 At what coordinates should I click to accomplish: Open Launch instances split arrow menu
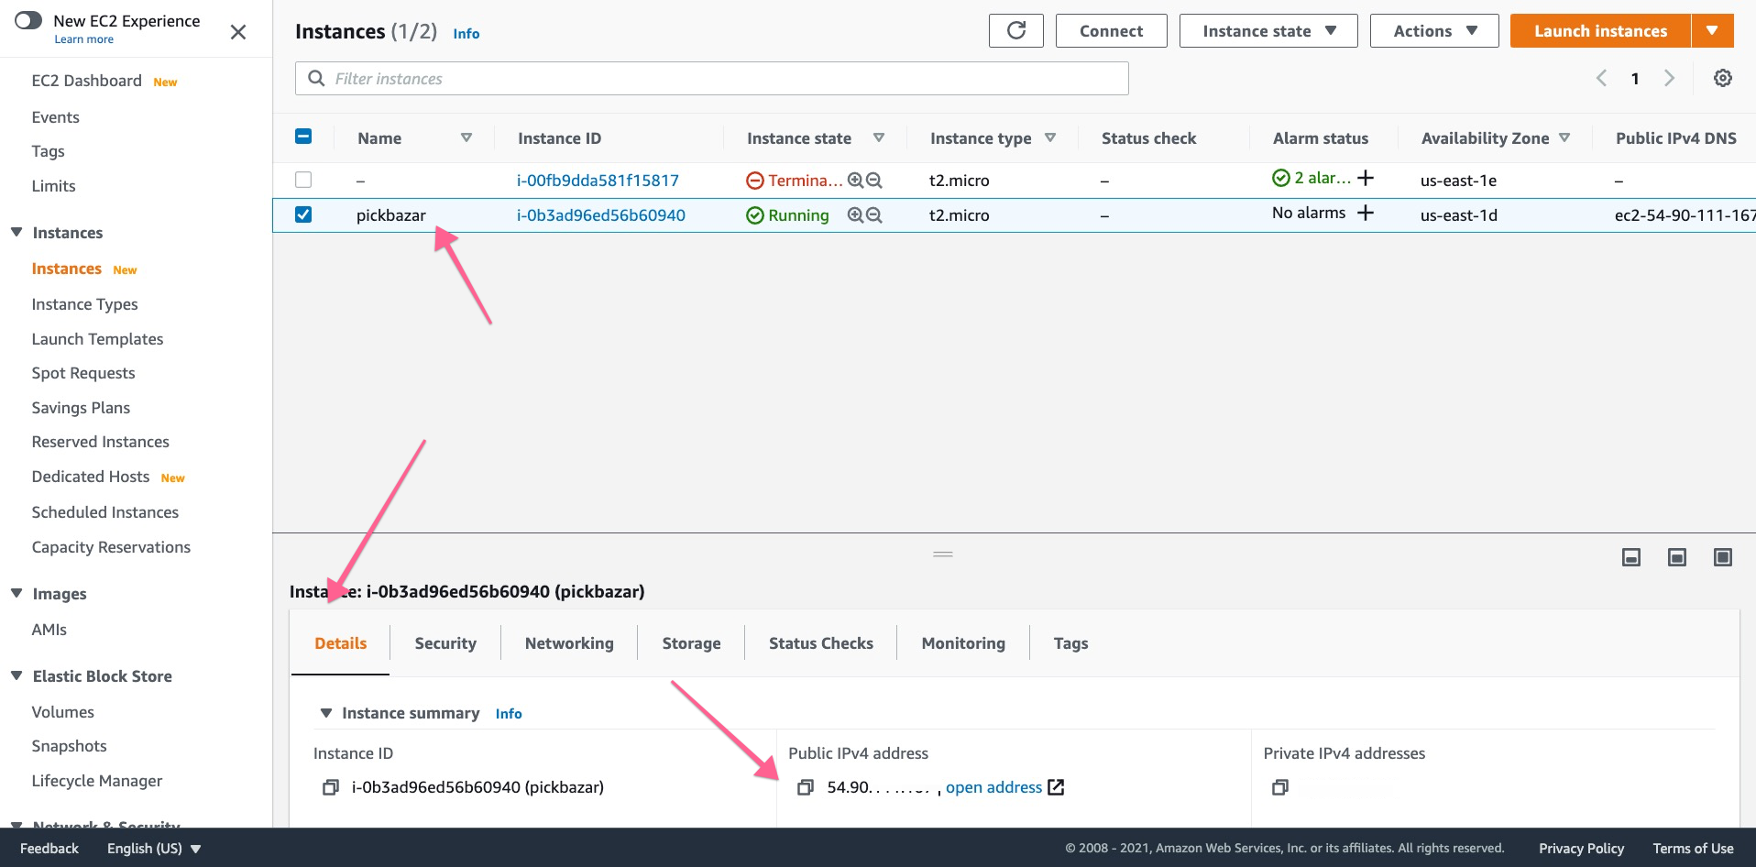click(1712, 30)
